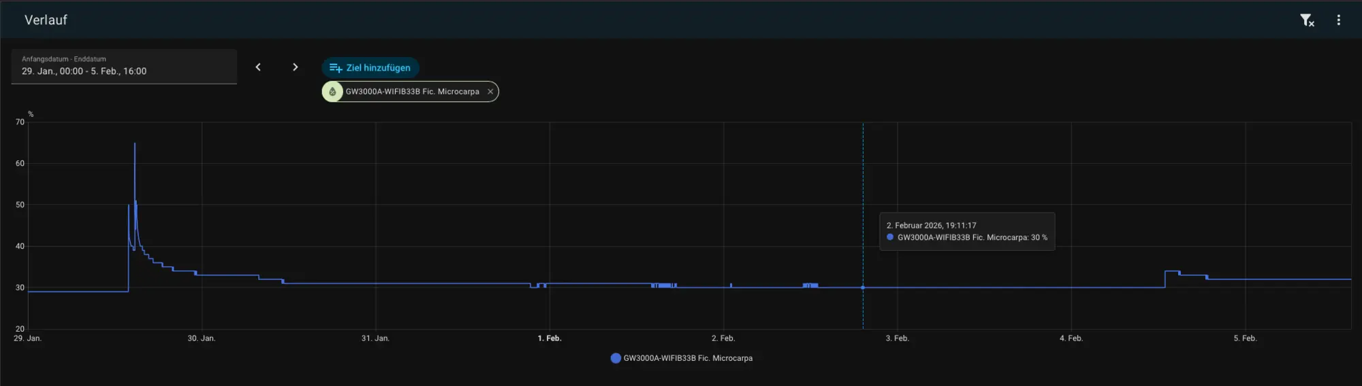Advance to next date range with right chevron
Screen dimensions: 1362x386
[x=295, y=67]
